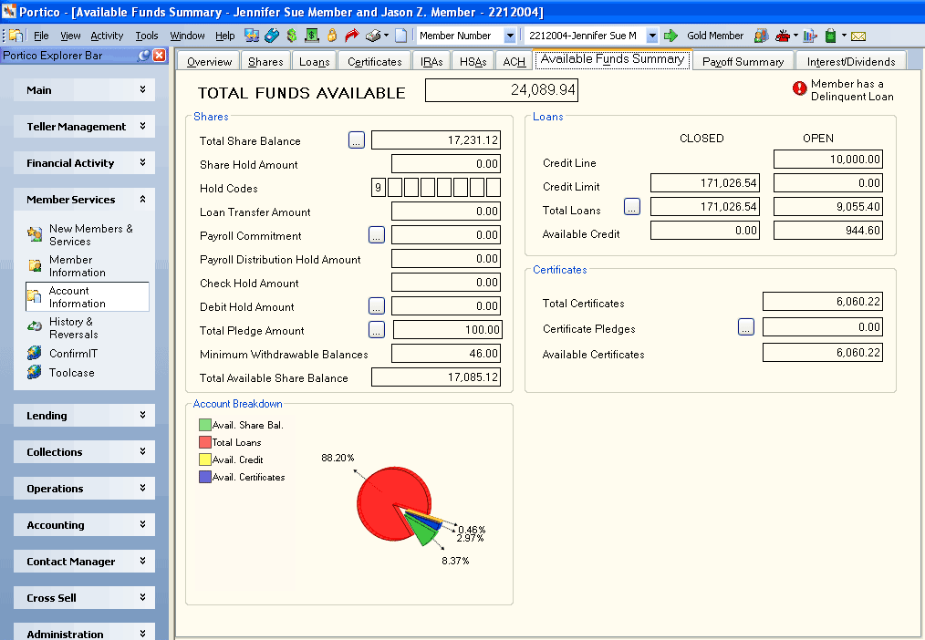Open the Member Number dropdown

pos(510,36)
